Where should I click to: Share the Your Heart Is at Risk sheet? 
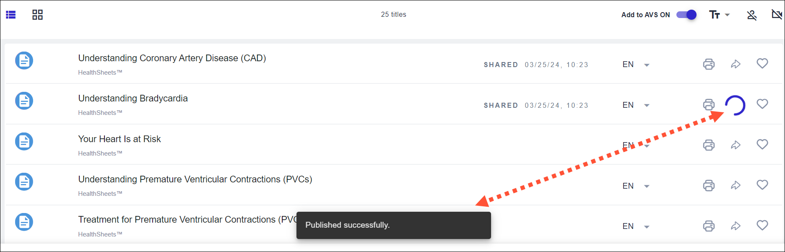[736, 145]
